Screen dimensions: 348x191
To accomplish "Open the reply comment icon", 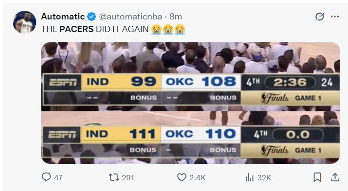I will pos(46,177).
